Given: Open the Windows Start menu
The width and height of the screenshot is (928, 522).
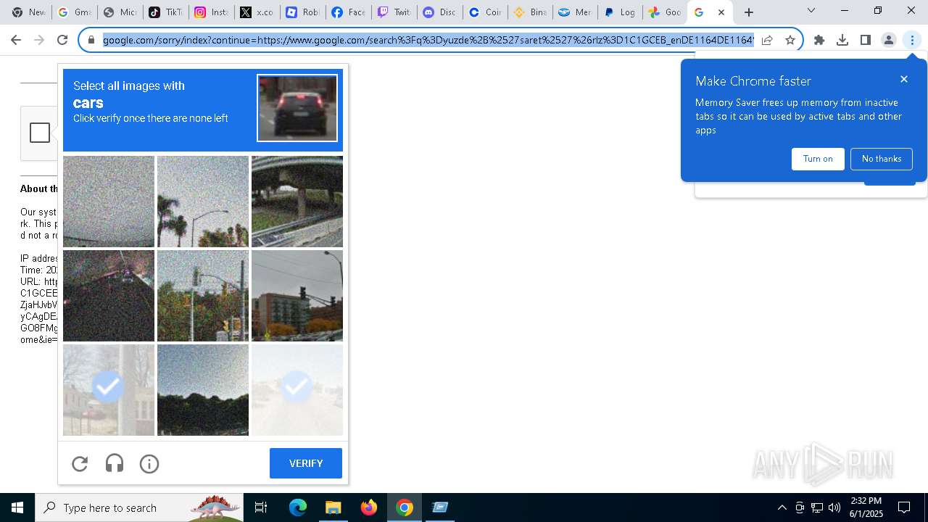Looking at the screenshot, I should coord(17,507).
